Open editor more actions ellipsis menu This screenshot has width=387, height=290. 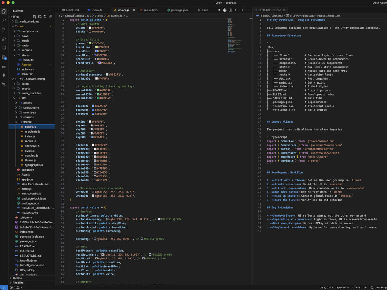[x=248, y=10]
